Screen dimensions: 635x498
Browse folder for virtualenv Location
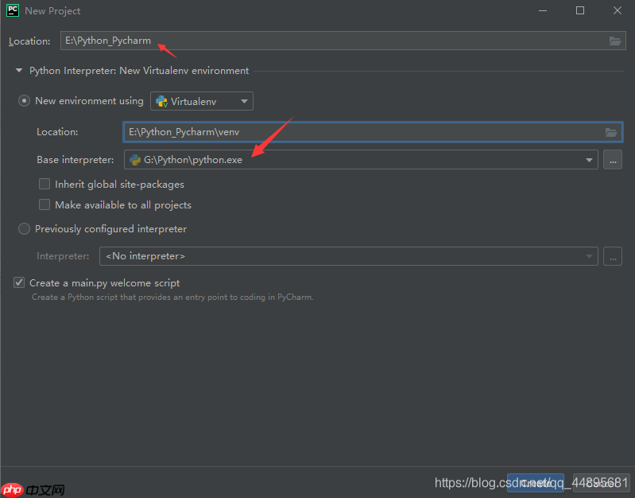click(610, 132)
